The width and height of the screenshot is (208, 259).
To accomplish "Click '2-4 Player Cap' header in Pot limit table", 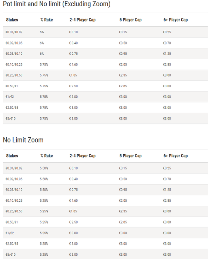I will (83, 20).
